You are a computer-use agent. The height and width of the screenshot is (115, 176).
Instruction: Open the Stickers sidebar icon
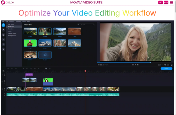tap(3, 44)
